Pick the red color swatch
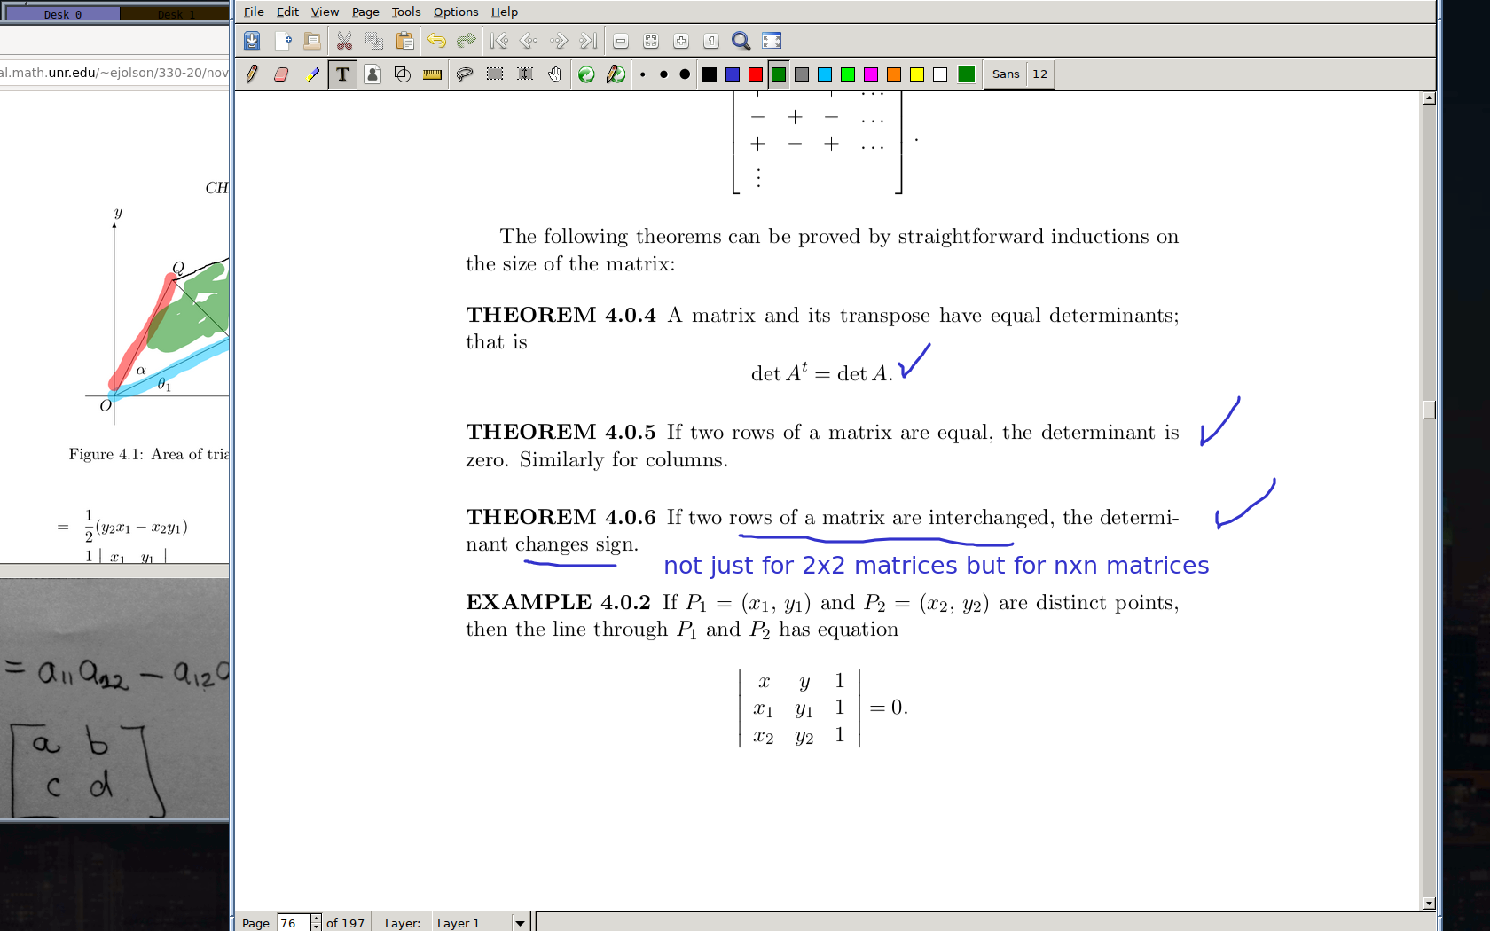 (x=756, y=74)
